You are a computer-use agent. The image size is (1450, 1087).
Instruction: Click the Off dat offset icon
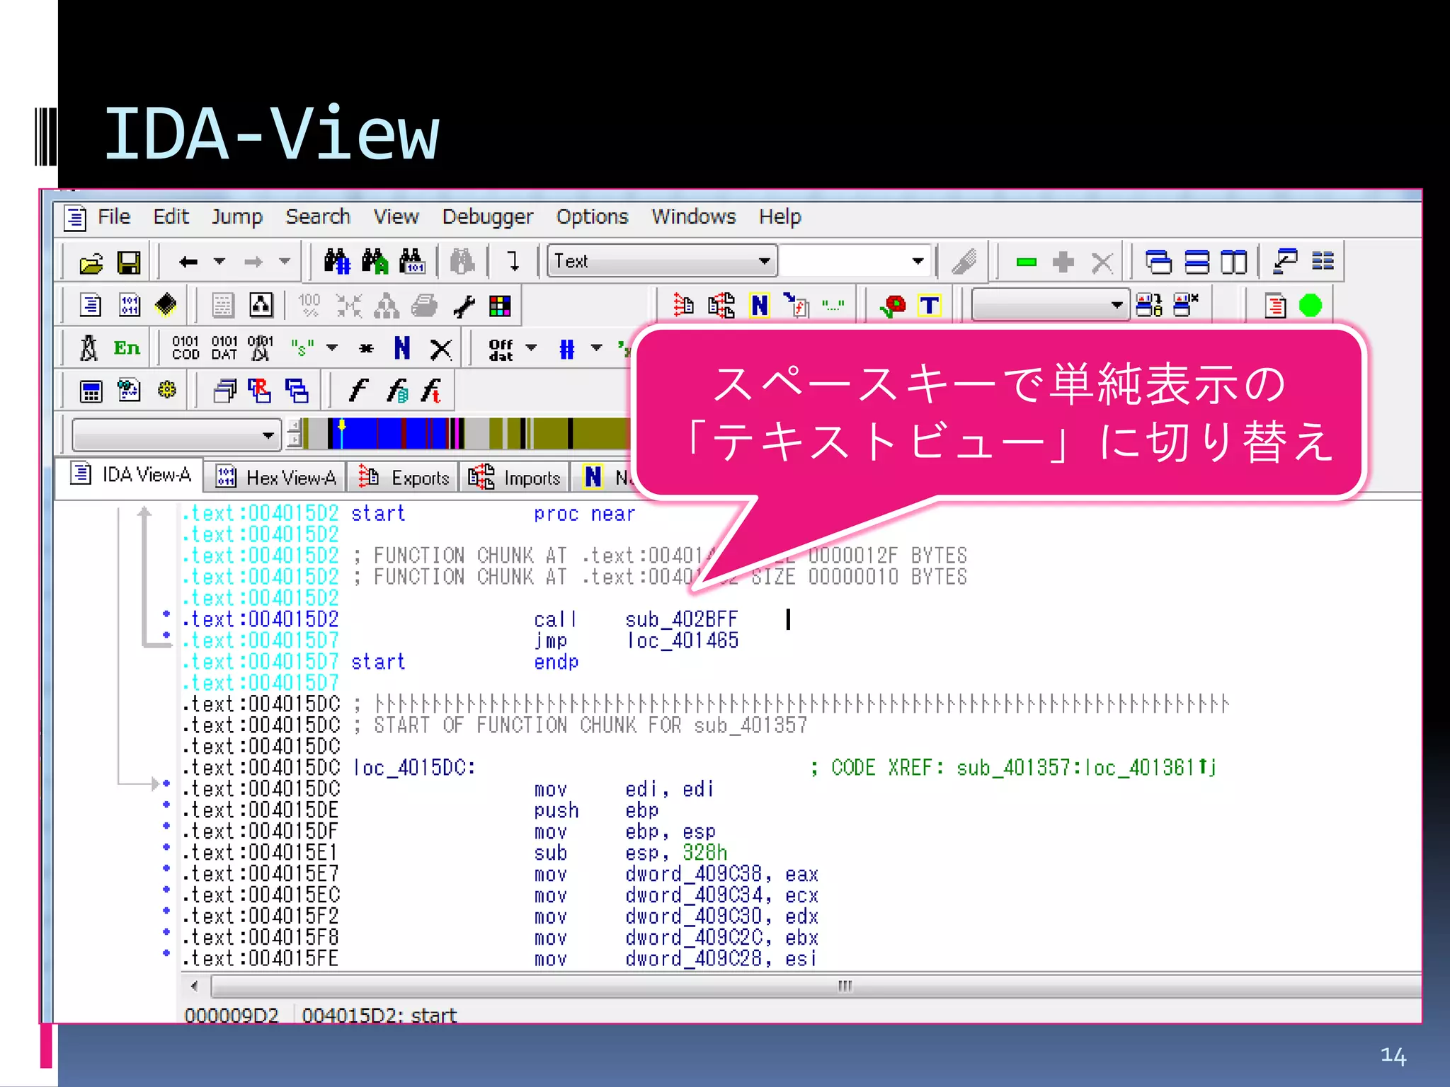pos(501,348)
